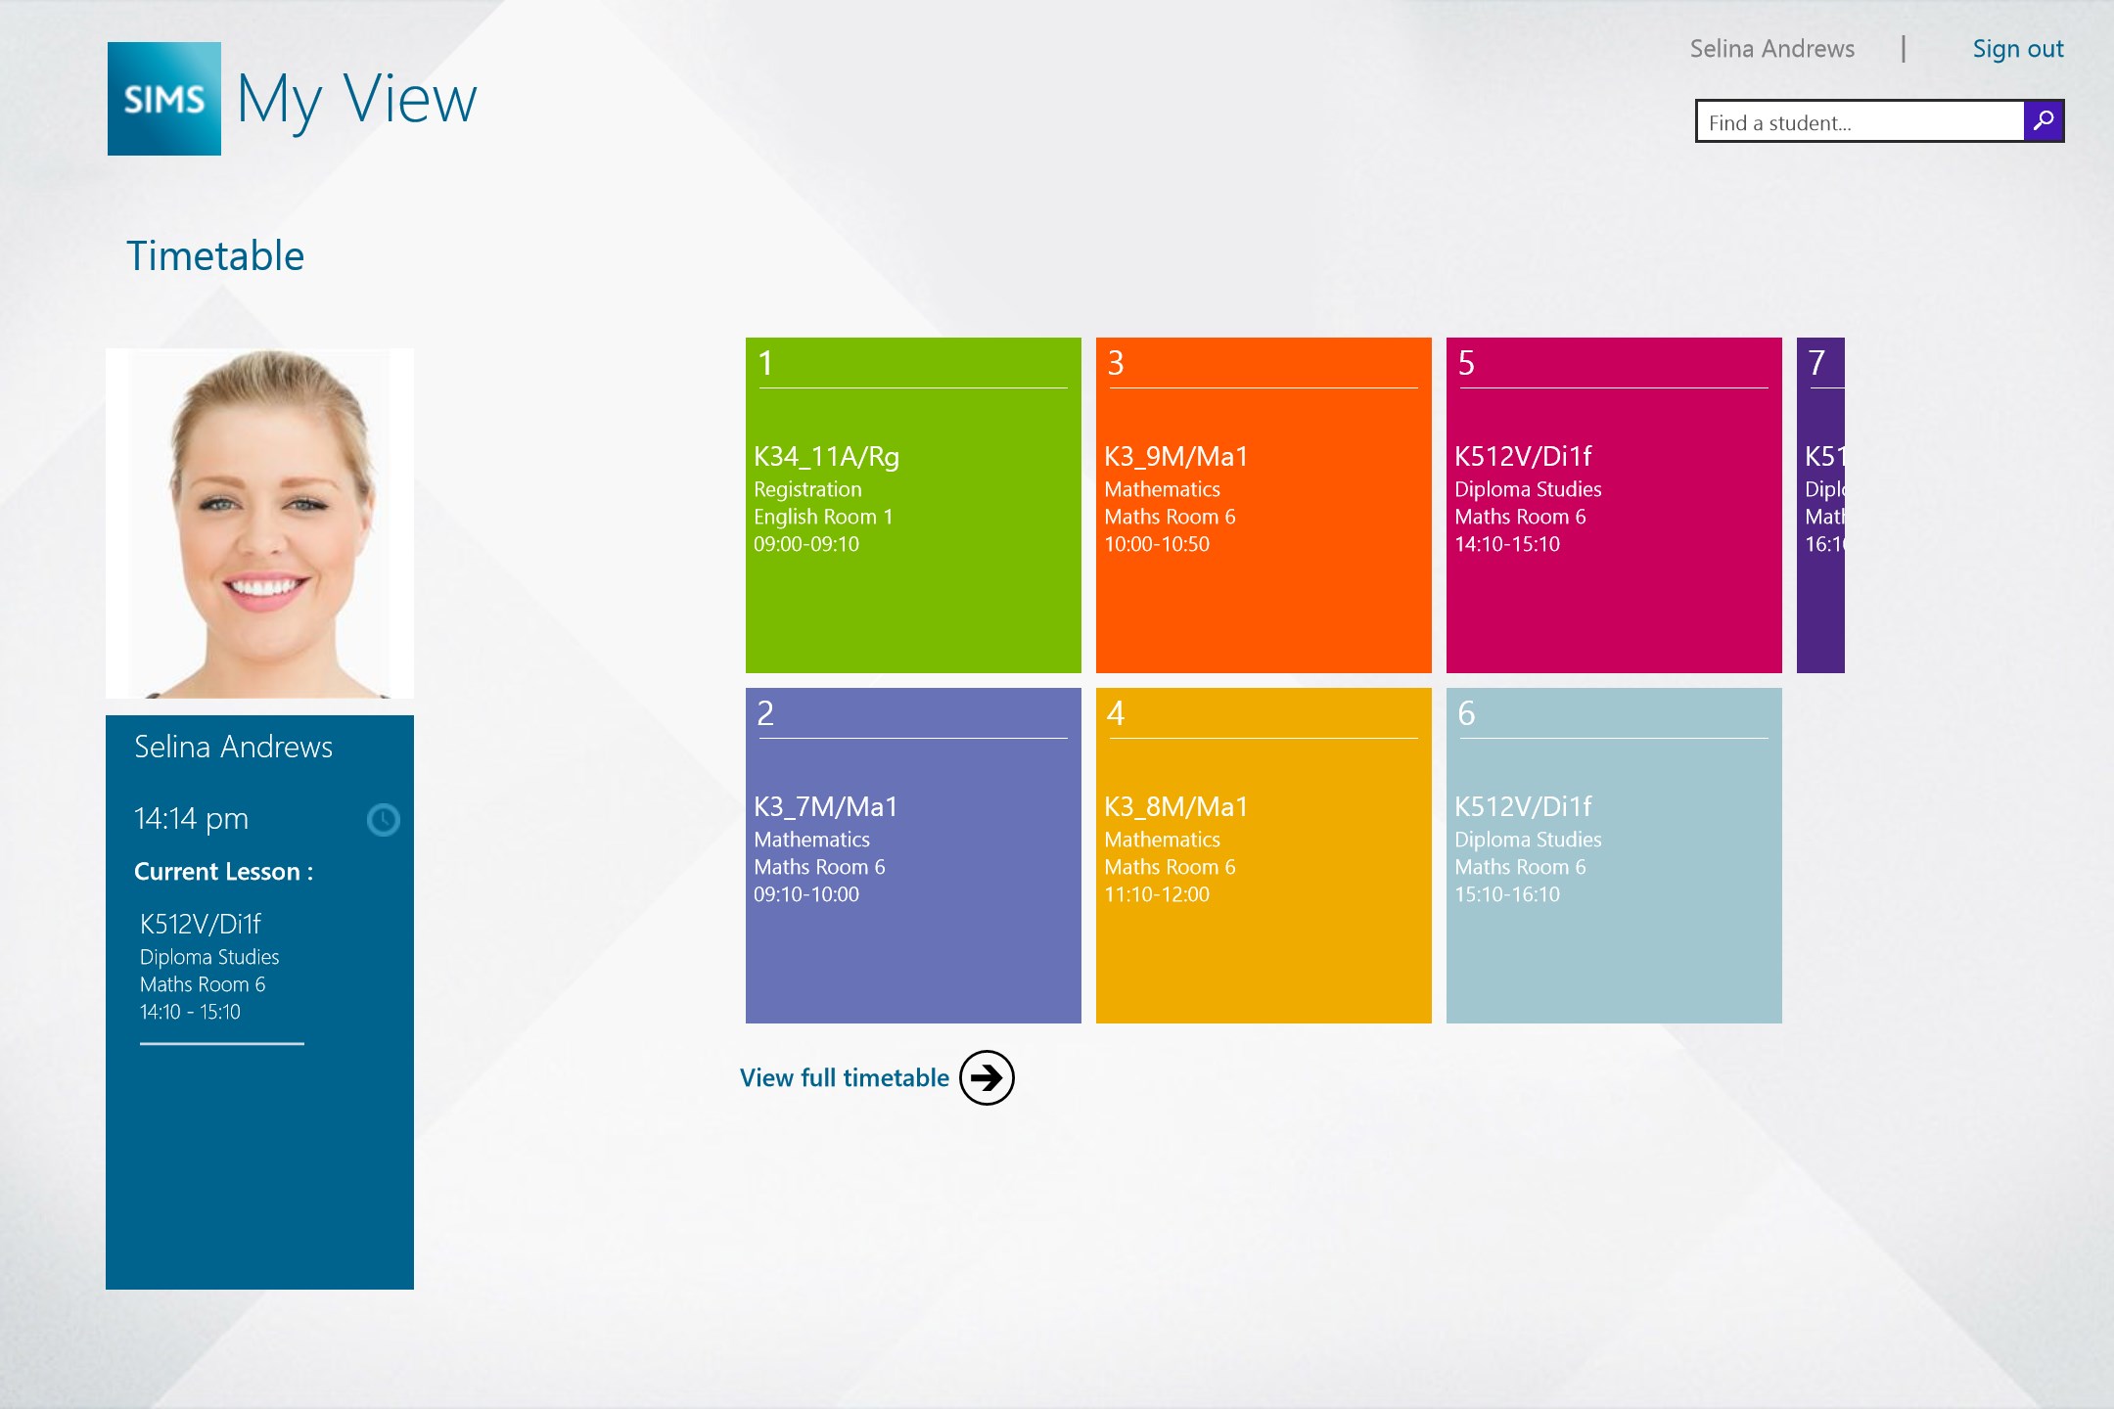Sign out of My View
Image resolution: width=2114 pixels, height=1409 pixels.
2017,49
